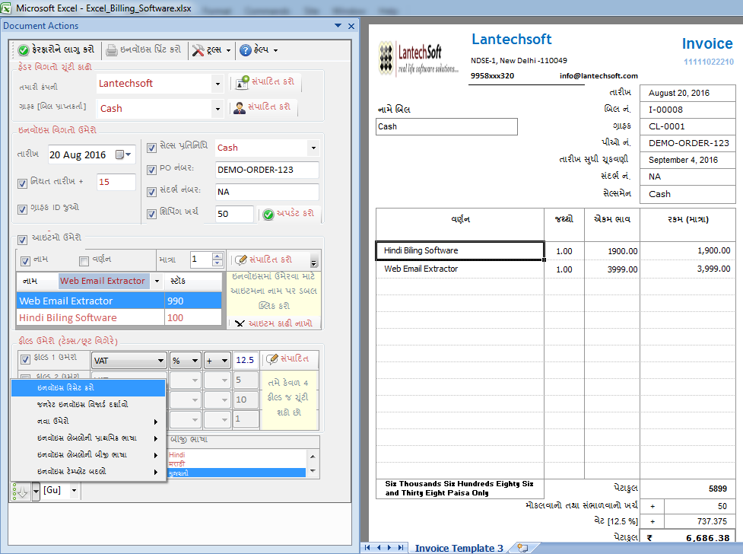Open the Cash sales representative dropdown
Screen dimensions: 743x554
(313, 148)
